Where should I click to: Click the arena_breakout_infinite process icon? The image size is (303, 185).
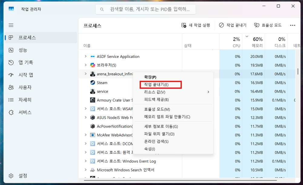pyautogui.click(x=92, y=74)
